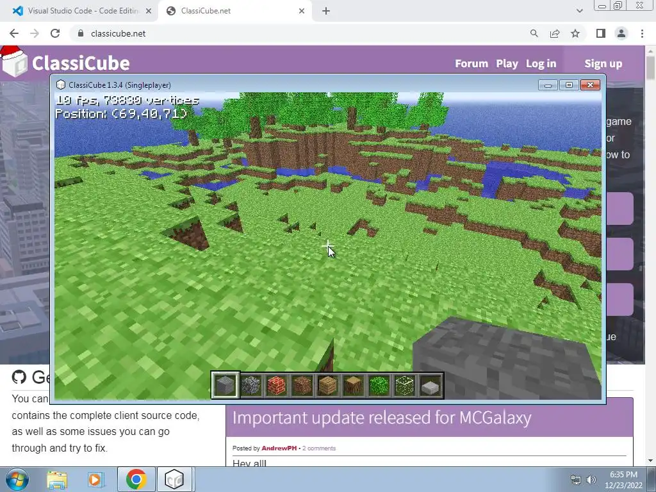Screen dimensions: 656x492
Task: View site security lock info
Action: tap(81, 33)
